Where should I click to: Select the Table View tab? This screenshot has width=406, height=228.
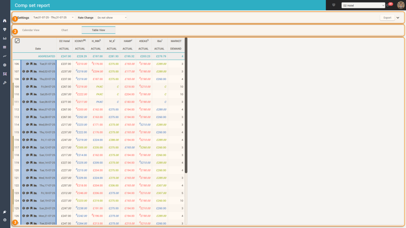(98, 30)
